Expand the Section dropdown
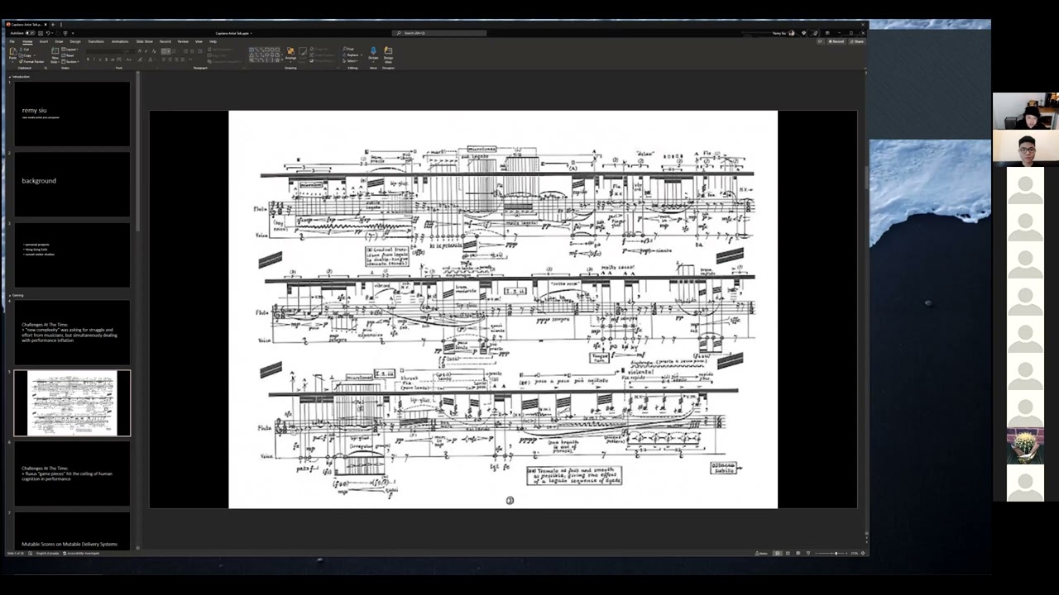This screenshot has width=1059, height=595. click(x=71, y=61)
